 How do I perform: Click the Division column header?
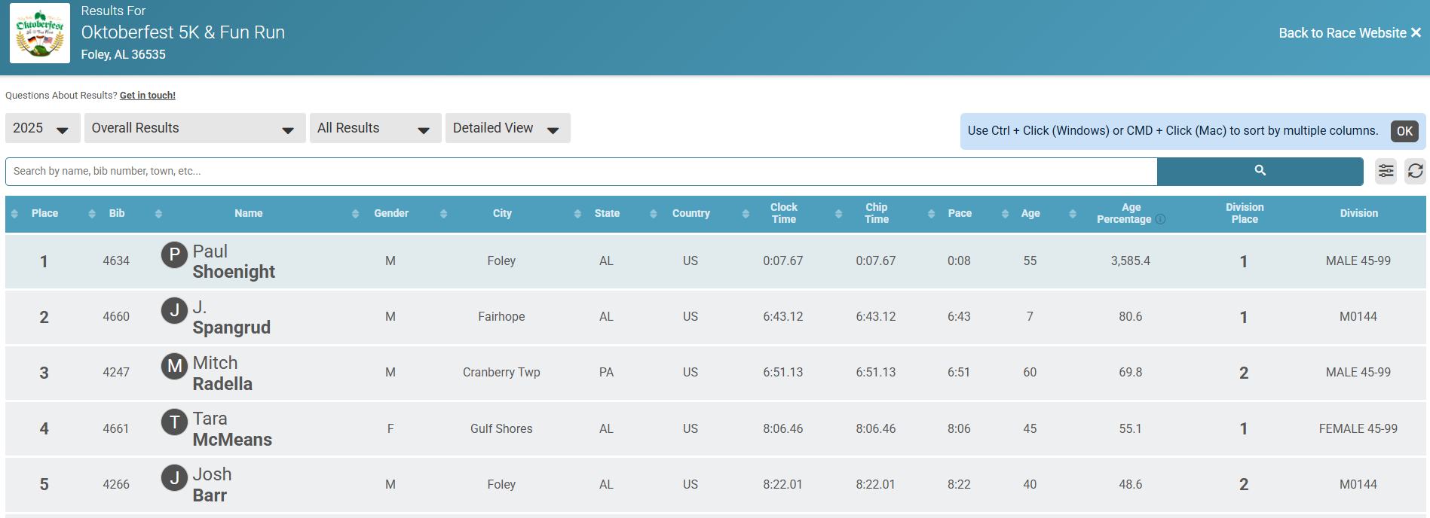[x=1358, y=213]
